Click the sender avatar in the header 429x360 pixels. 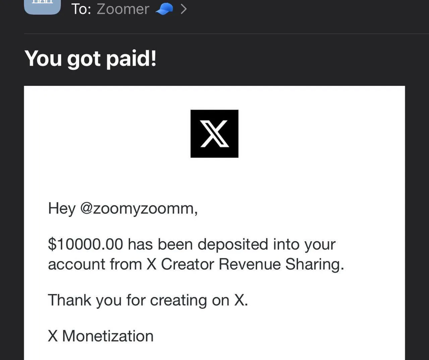[x=43, y=6]
